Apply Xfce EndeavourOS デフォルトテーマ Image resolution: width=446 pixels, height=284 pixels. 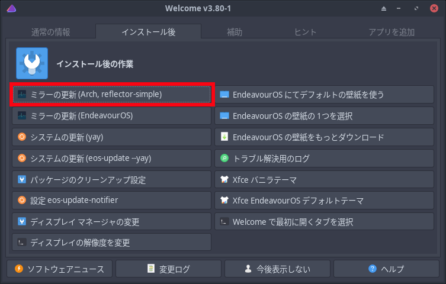coord(324,200)
